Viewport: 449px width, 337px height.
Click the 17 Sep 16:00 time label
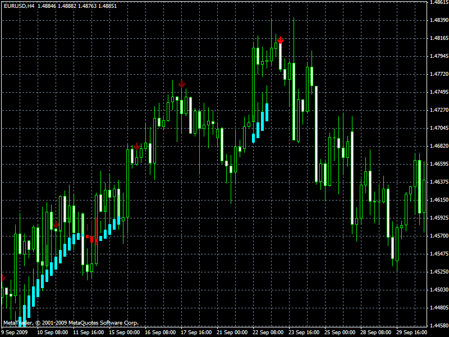point(196,333)
